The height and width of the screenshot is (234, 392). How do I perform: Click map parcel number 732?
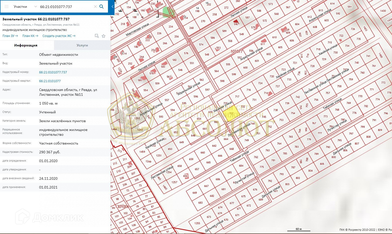(x=243, y=107)
